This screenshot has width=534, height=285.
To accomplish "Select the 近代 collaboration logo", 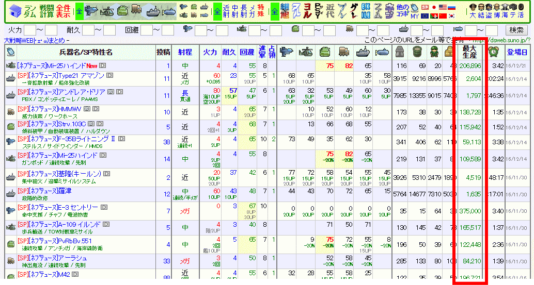I will [330, 11].
